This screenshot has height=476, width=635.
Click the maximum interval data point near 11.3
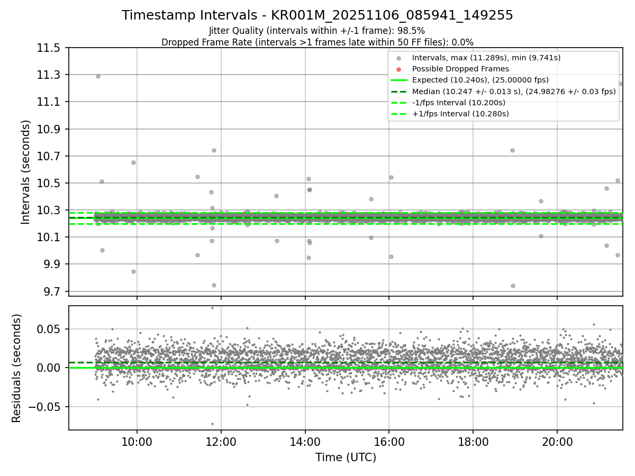coord(98,76)
